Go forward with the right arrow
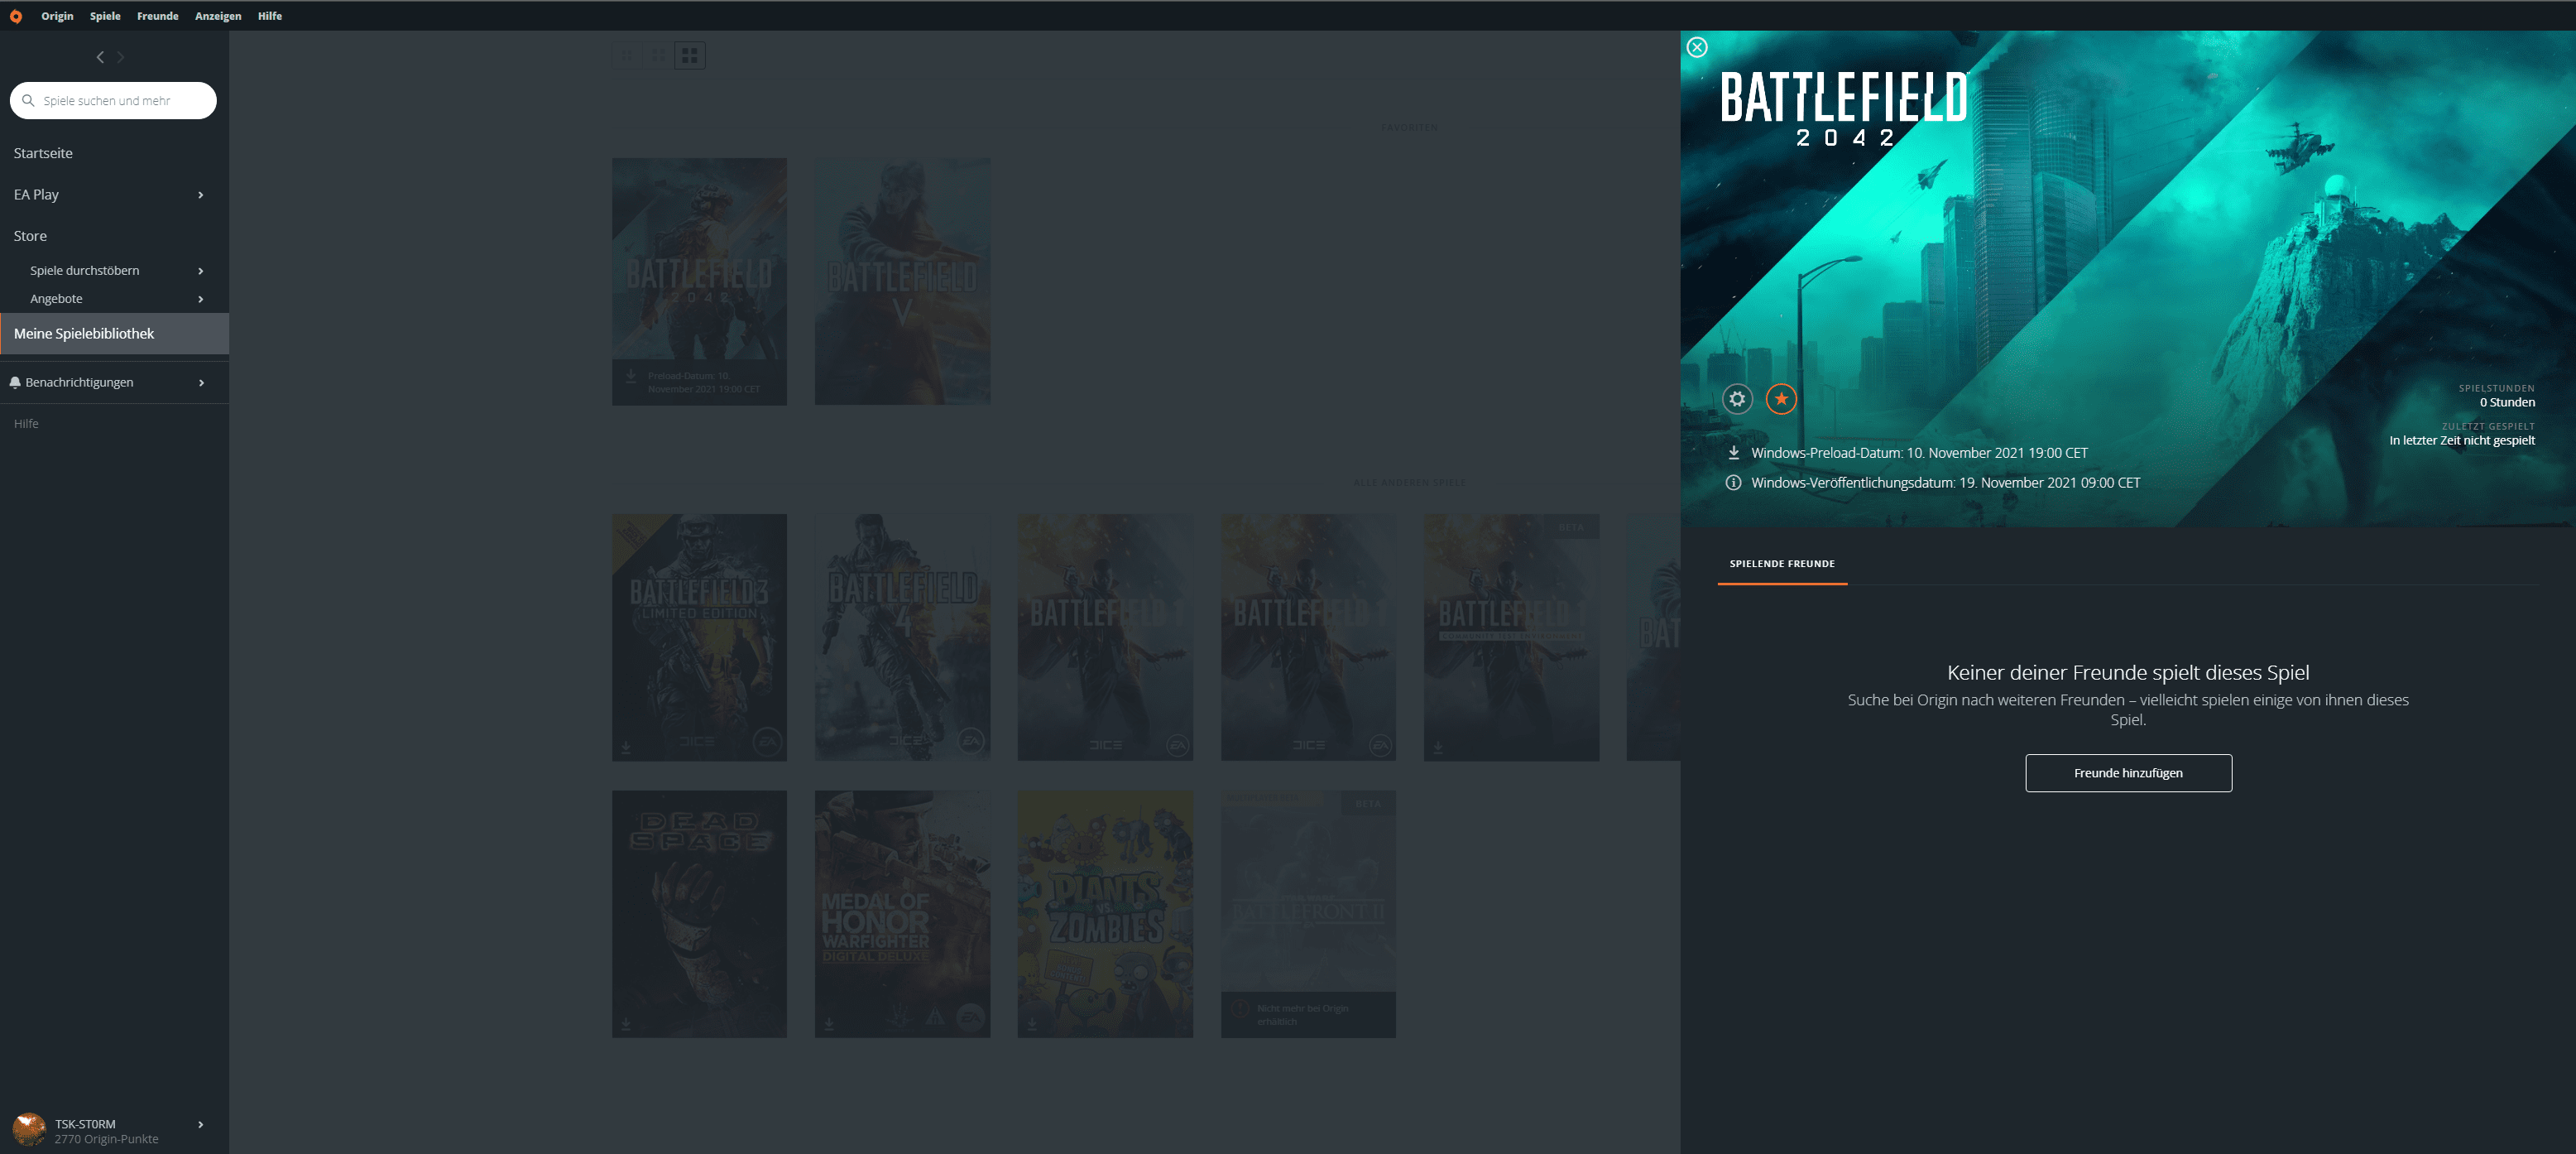Screen dimensions: 2576x1154 click(121, 57)
